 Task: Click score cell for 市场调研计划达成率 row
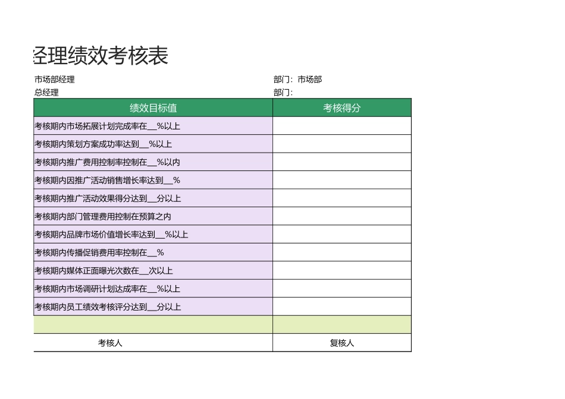click(x=341, y=289)
